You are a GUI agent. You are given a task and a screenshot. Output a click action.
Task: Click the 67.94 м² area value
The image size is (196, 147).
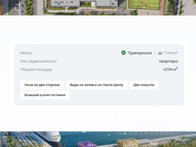tap(170, 70)
